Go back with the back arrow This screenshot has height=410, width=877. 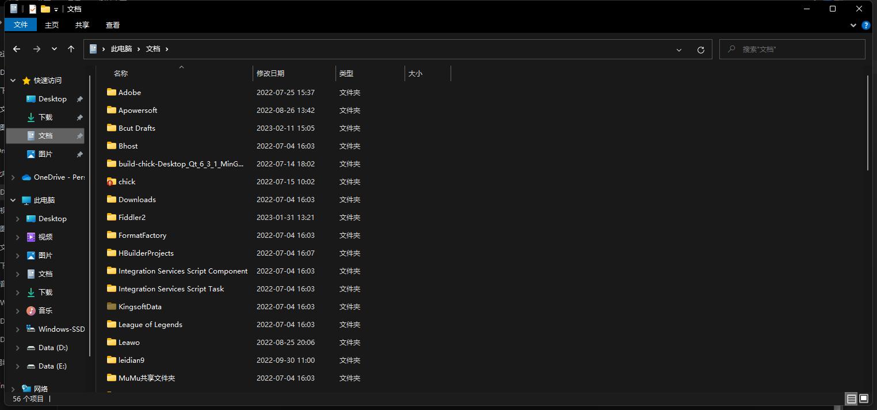point(17,49)
